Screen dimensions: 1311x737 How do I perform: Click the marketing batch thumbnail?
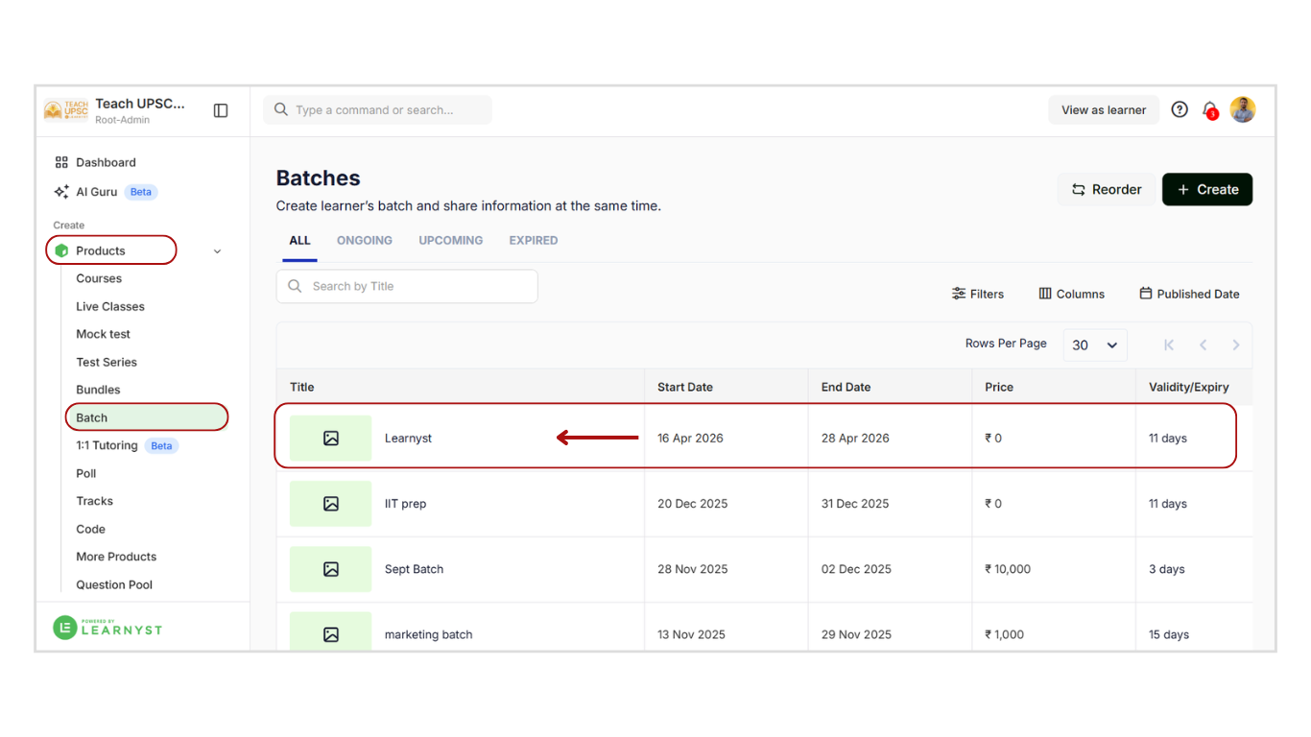(331, 632)
